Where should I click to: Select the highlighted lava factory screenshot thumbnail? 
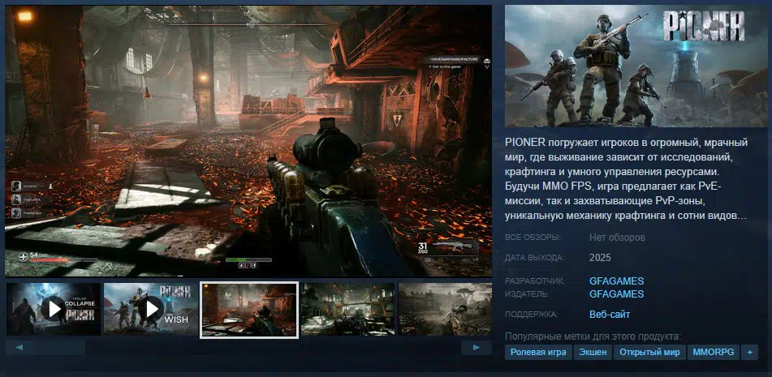(249, 310)
